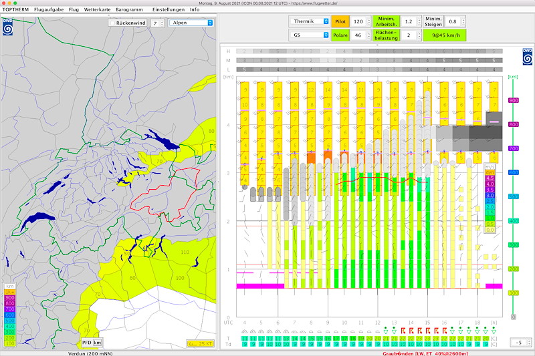Select the 1.0 swatch in m/s legend
This screenshot has width=535, height=356.
[490, 218]
